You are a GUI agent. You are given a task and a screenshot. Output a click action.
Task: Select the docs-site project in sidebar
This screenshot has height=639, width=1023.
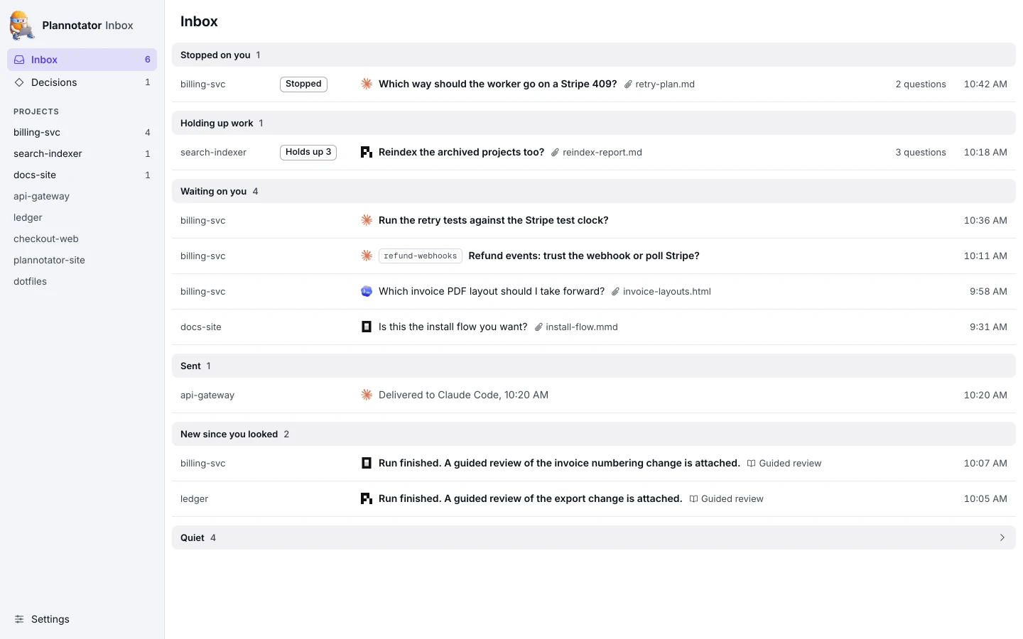click(82, 175)
